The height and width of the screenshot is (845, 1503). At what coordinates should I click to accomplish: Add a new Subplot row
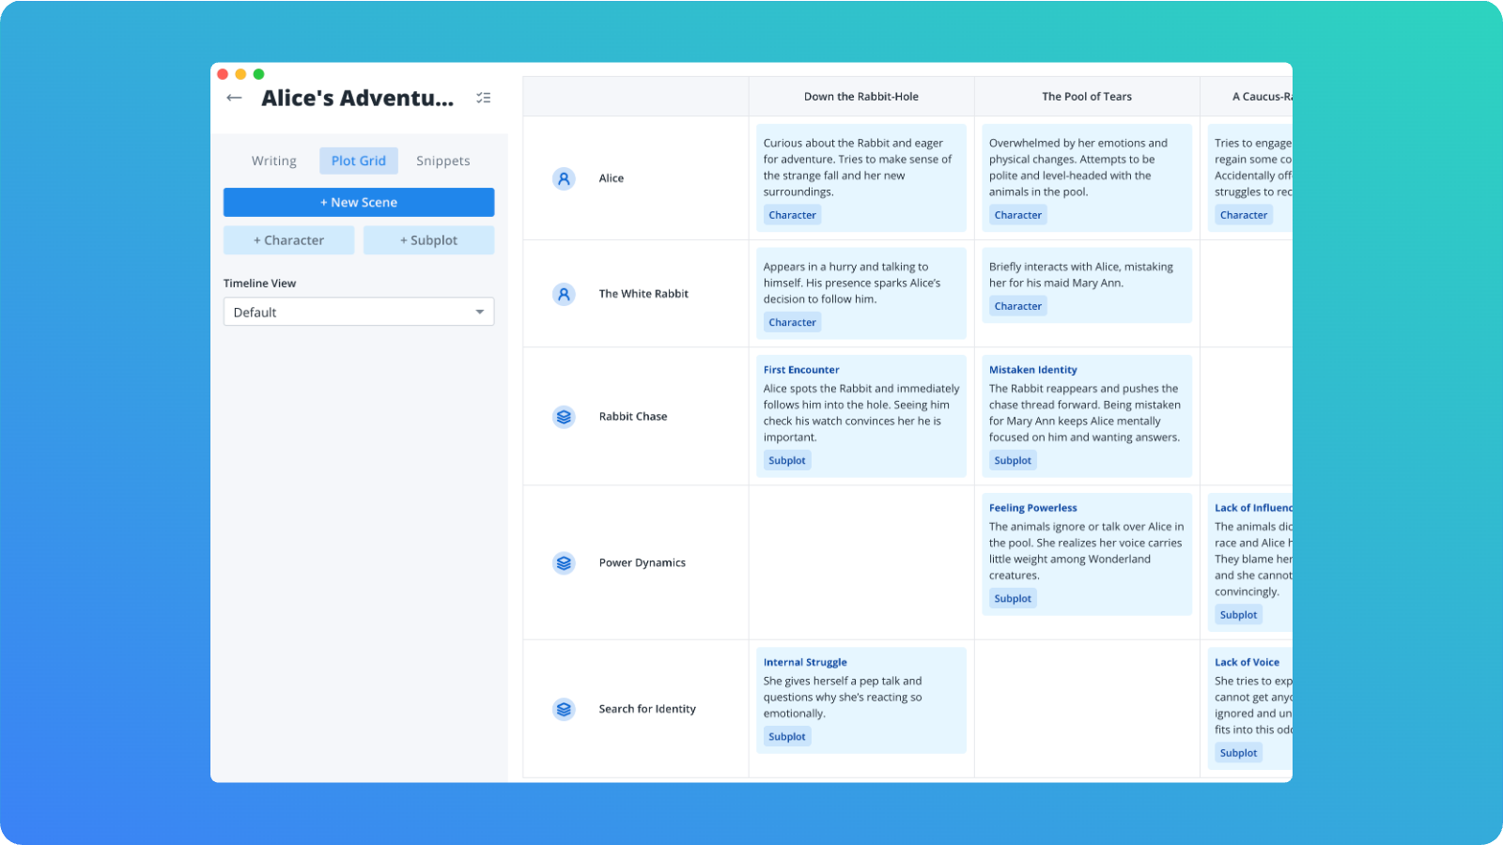click(x=428, y=240)
